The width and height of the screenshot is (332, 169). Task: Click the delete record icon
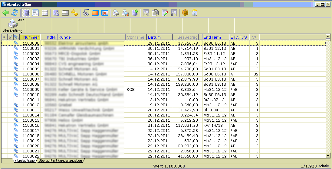pyautogui.click(x=174, y=13)
